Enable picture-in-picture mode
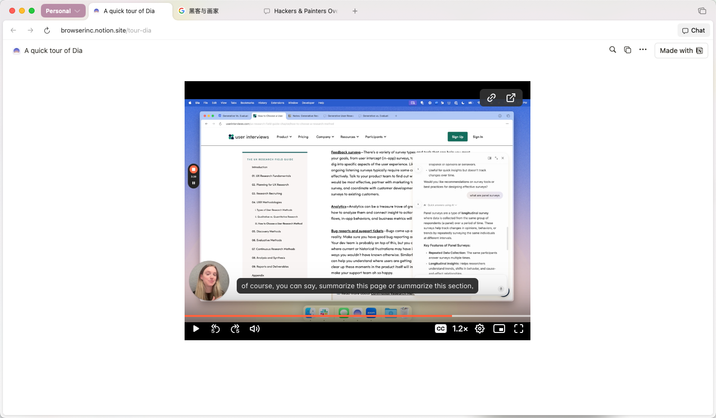 tap(499, 329)
